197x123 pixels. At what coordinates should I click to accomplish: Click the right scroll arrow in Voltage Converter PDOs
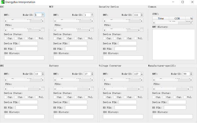tap(139, 89)
